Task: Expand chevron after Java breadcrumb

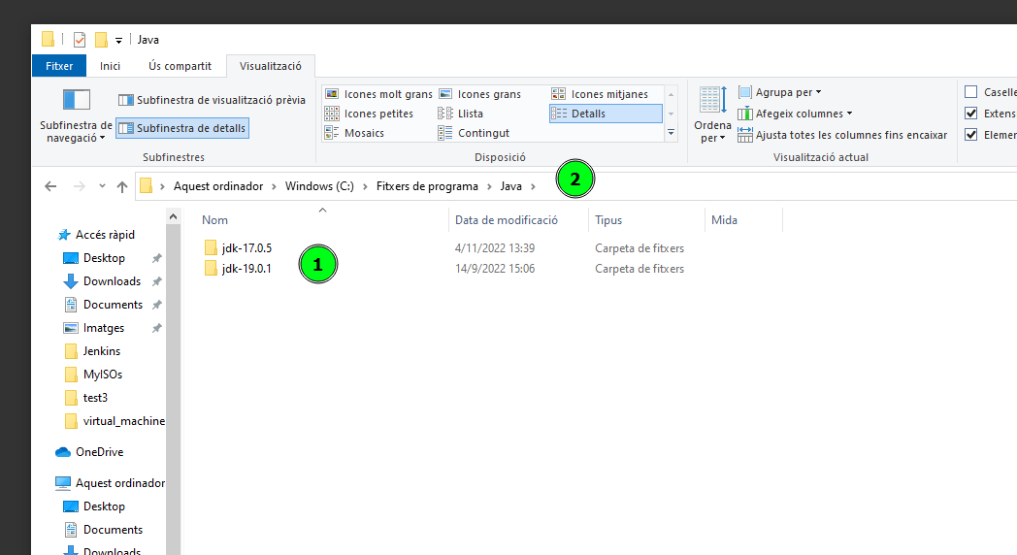Action: (533, 186)
